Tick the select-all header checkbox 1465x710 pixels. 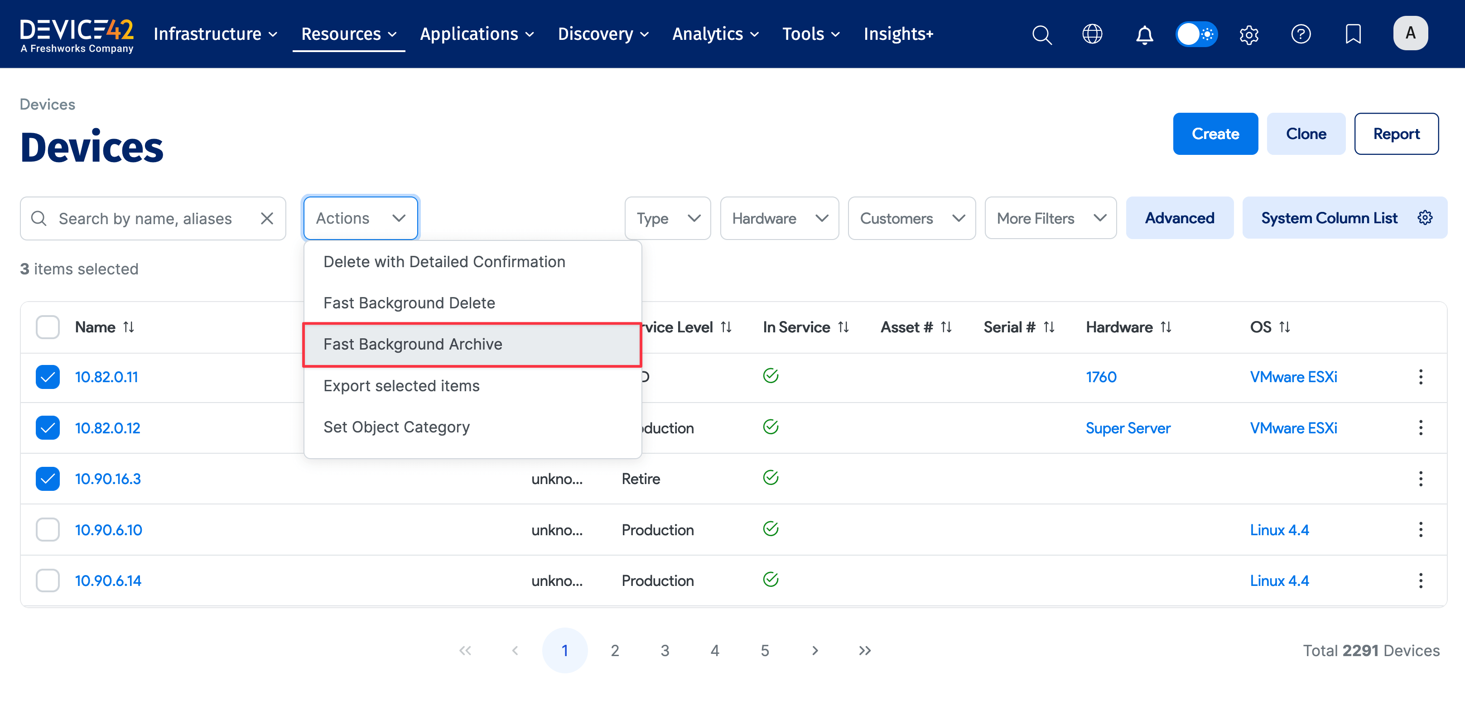pos(48,327)
